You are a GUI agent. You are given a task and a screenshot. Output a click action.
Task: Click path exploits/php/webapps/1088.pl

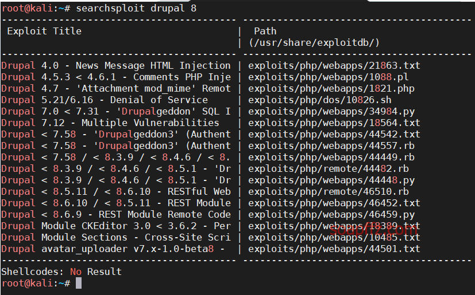329,77
